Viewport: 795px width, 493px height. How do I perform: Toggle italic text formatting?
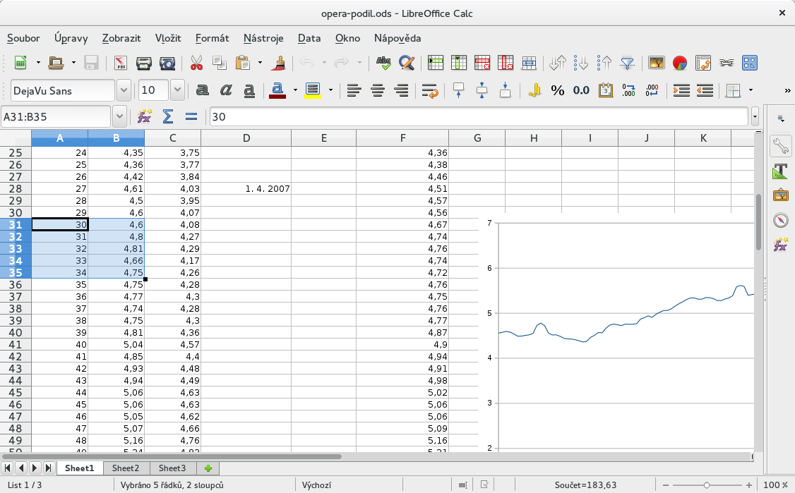(x=226, y=90)
